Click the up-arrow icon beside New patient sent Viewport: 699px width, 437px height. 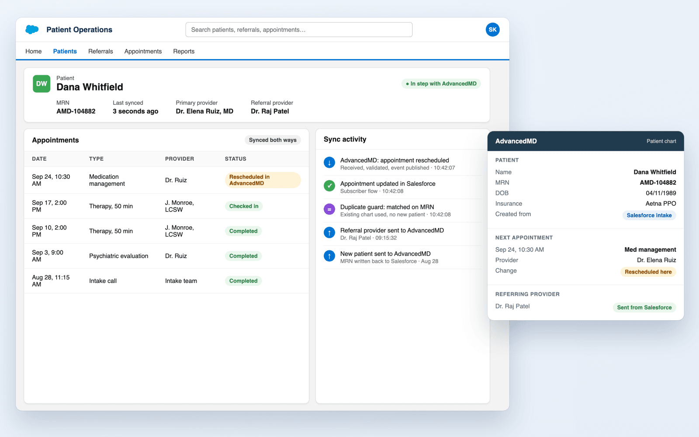pos(329,257)
